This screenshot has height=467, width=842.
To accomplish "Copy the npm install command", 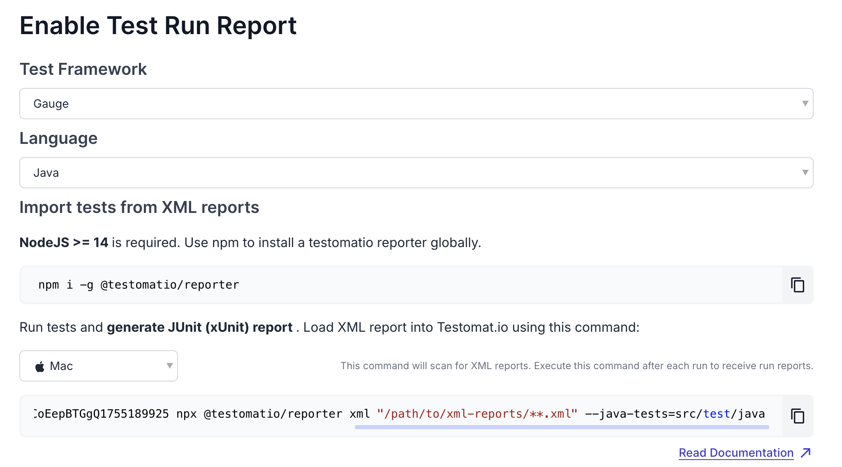I will pos(798,285).
